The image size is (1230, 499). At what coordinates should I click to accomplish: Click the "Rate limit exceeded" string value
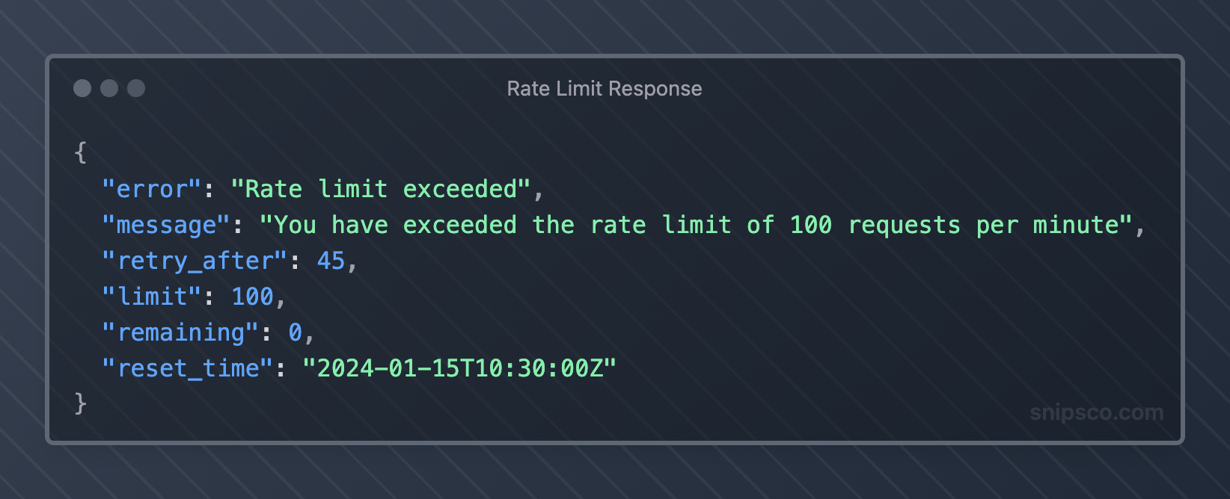pos(381,189)
